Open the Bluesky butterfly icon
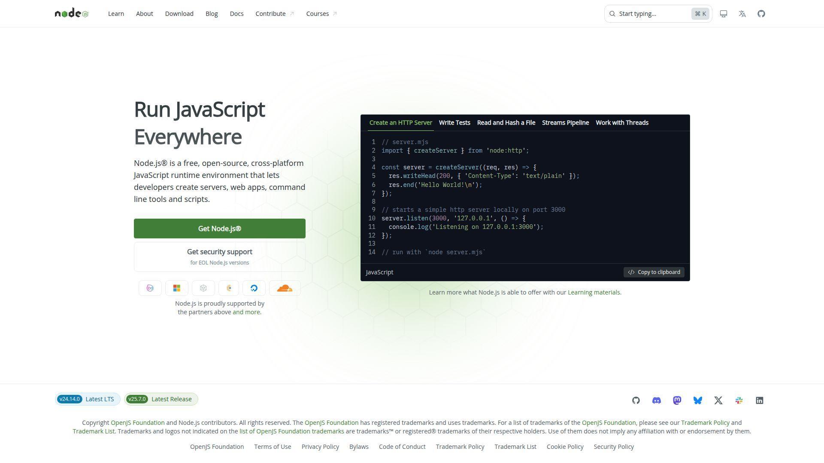The image size is (824, 463). (x=697, y=400)
